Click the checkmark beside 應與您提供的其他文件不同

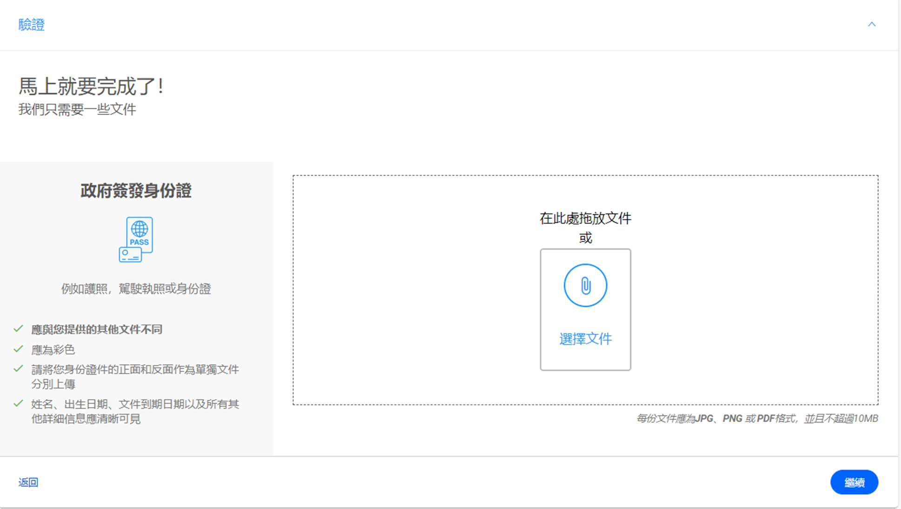19,329
